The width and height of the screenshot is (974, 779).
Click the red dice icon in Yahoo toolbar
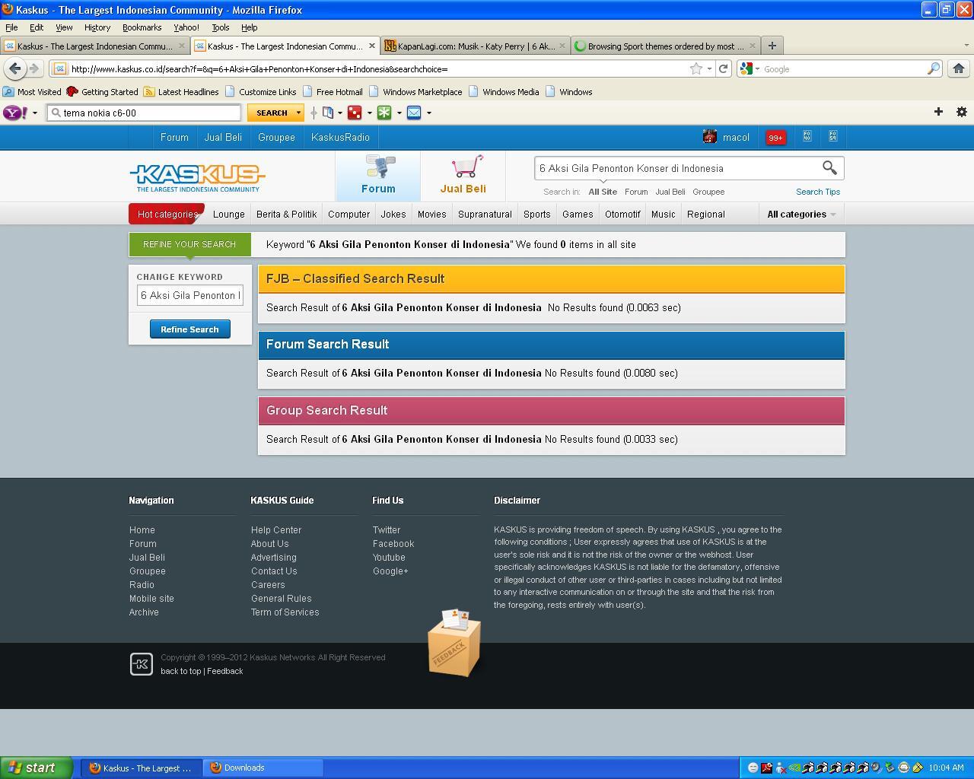tap(355, 113)
